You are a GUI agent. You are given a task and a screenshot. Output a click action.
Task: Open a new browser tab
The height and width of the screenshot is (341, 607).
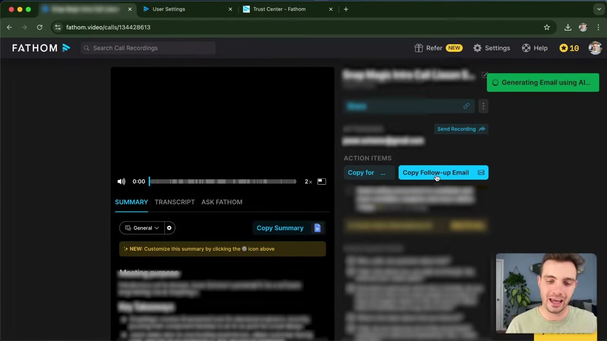pyautogui.click(x=346, y=9)
